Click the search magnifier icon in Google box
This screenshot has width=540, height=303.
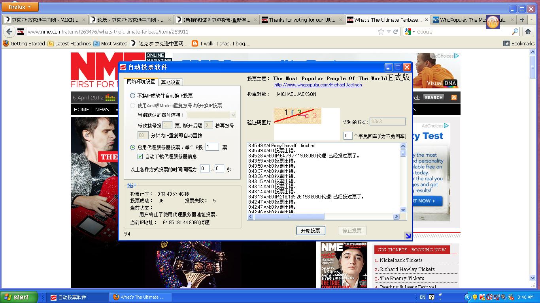[x=515, y=32]
